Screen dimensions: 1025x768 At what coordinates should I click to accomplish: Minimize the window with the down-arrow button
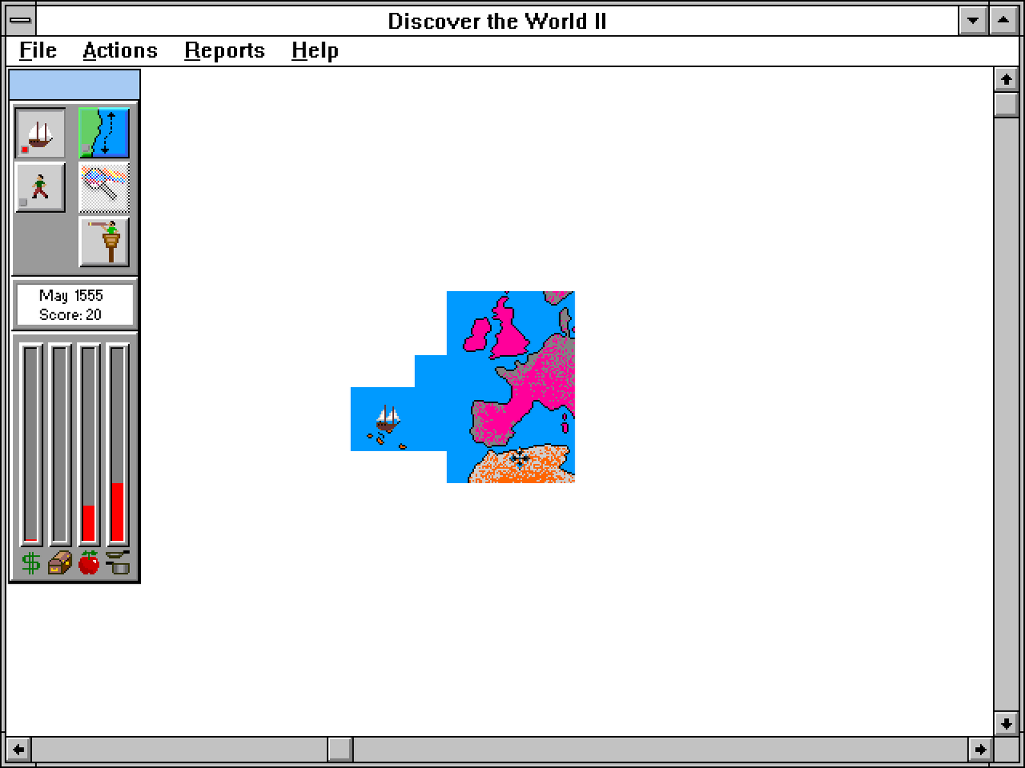pyautogui.click(x=973, y=20)
